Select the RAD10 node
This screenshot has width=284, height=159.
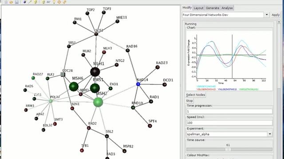[x=133, y=108]
